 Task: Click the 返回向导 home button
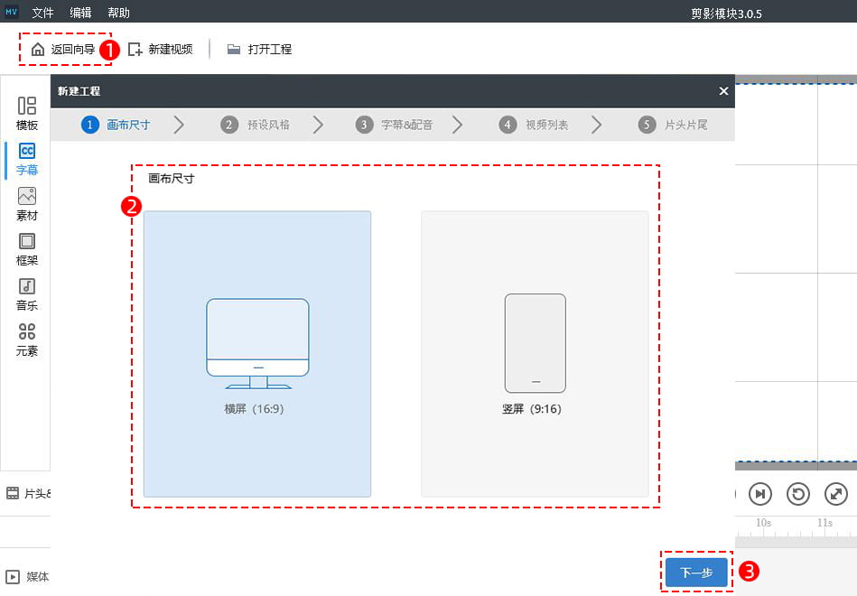(63, 49)
